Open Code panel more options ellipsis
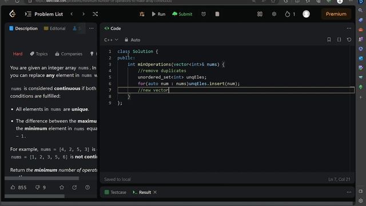Image resolution: width=366 pixels, height=206 pixels. pos(349,29)
